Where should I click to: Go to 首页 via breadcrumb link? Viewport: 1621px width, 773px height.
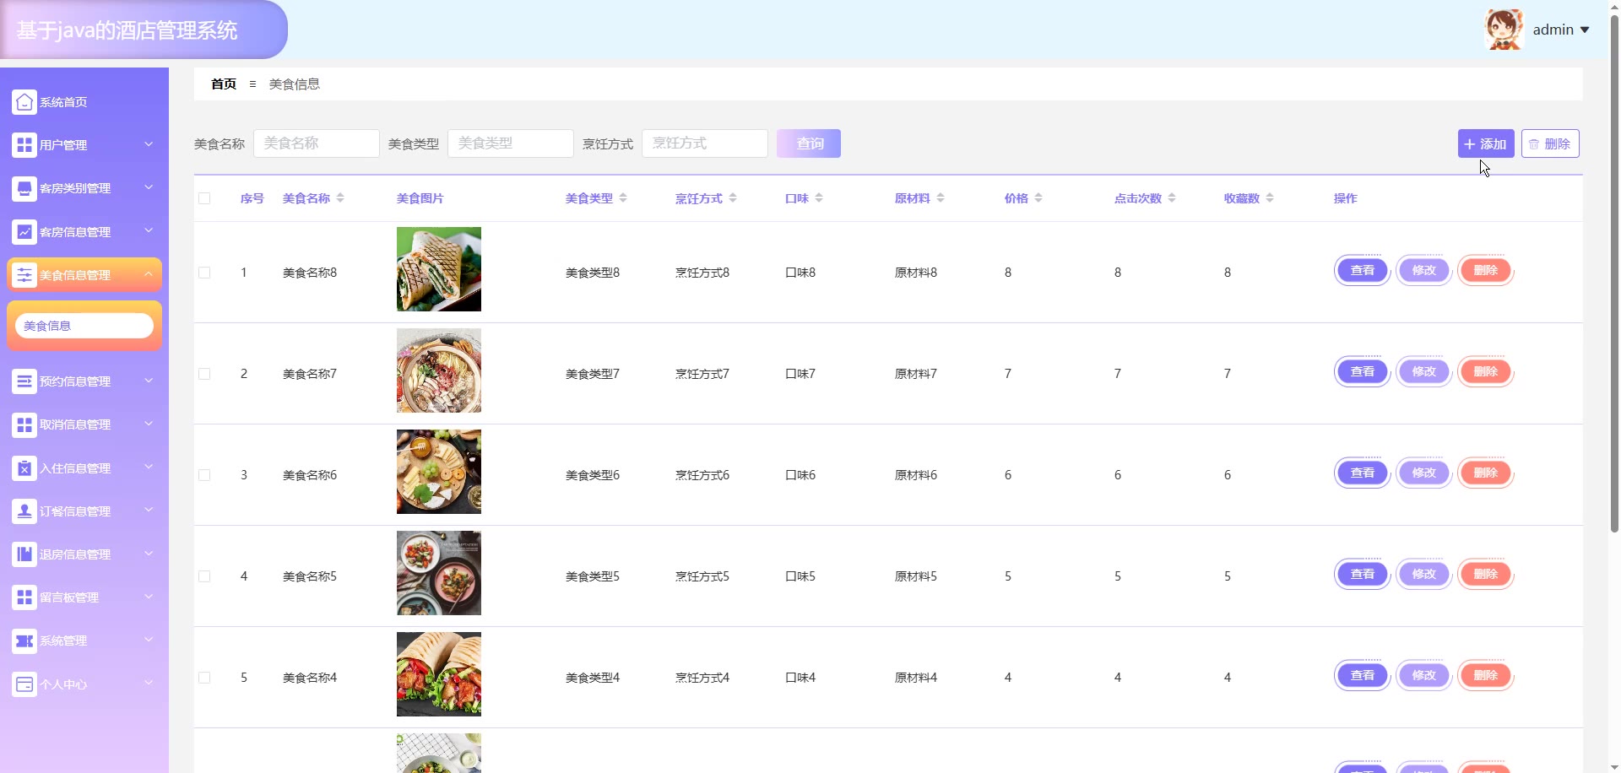[224, 84]
